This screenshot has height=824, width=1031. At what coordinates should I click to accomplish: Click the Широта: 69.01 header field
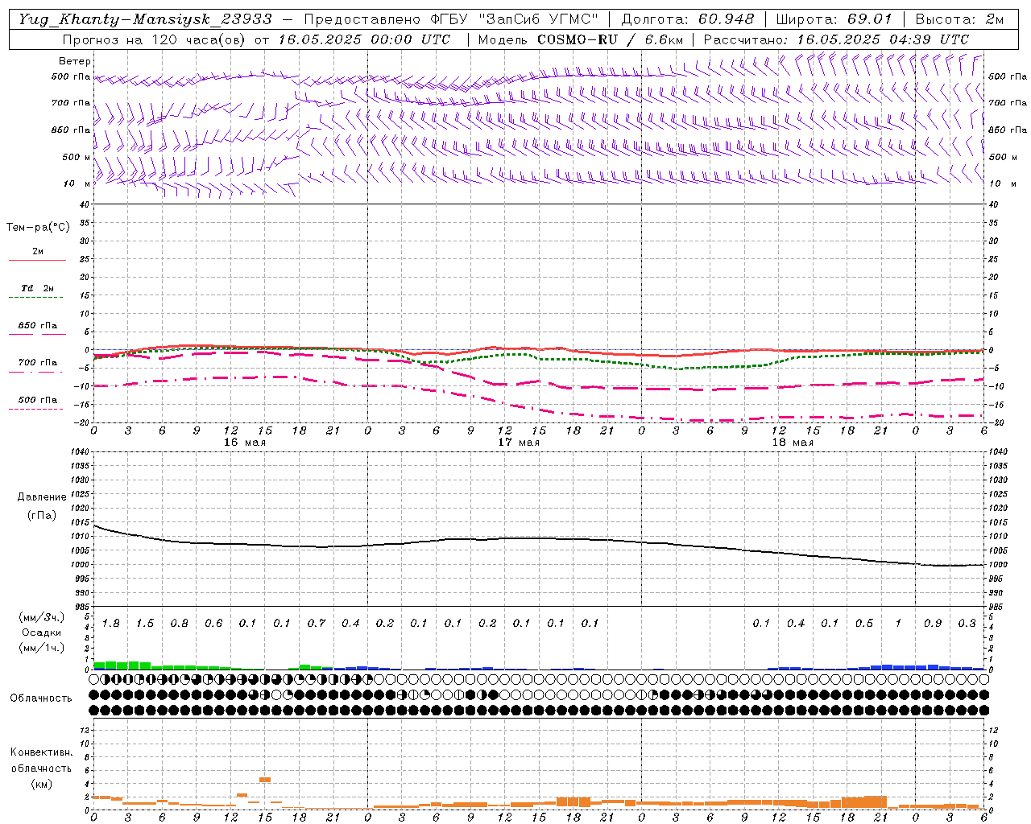click(x=834, y=19)
